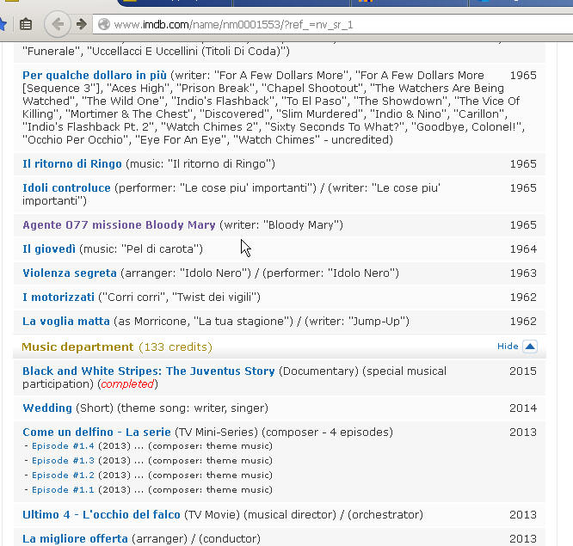This screenshot has height=546, width=573.
Task: Click the red 'completed' status text
Action: (127, 384)
